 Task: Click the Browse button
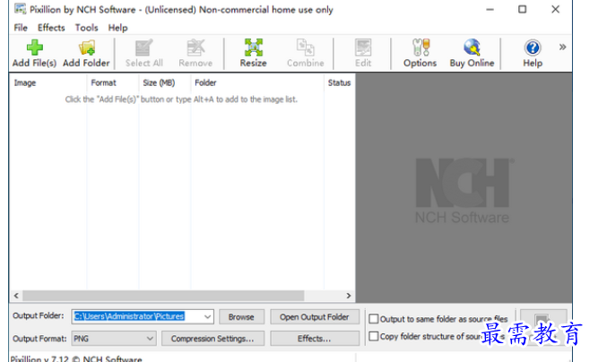pyautogui.click(x=241, y=317)
